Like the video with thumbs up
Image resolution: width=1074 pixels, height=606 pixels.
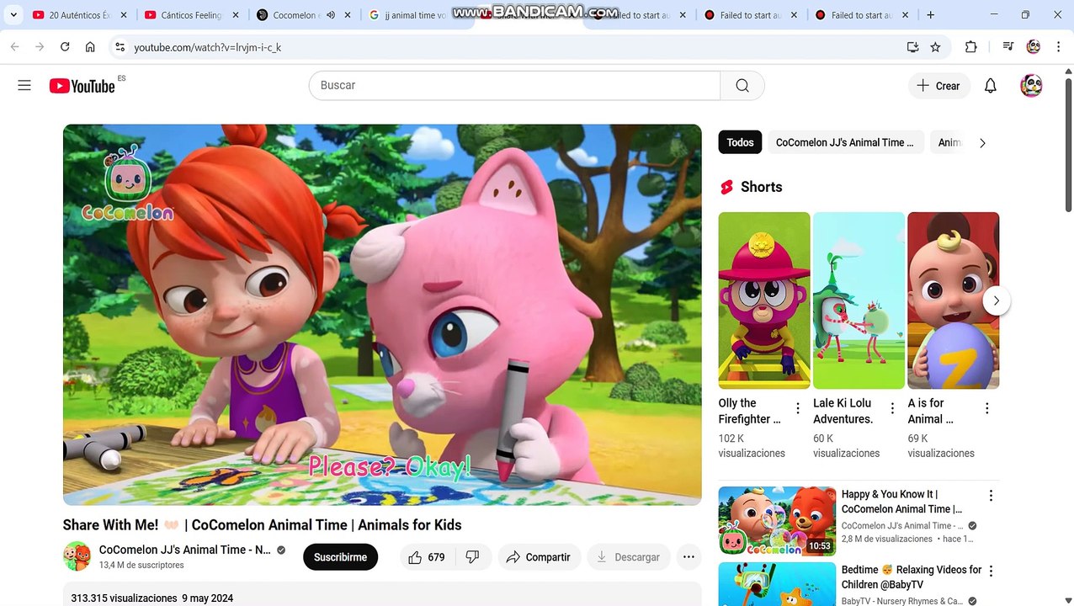pos(427,557)
